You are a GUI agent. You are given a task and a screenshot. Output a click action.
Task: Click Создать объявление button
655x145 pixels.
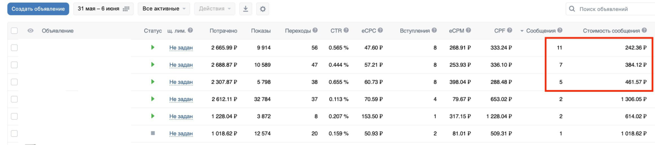coord(38,9)
